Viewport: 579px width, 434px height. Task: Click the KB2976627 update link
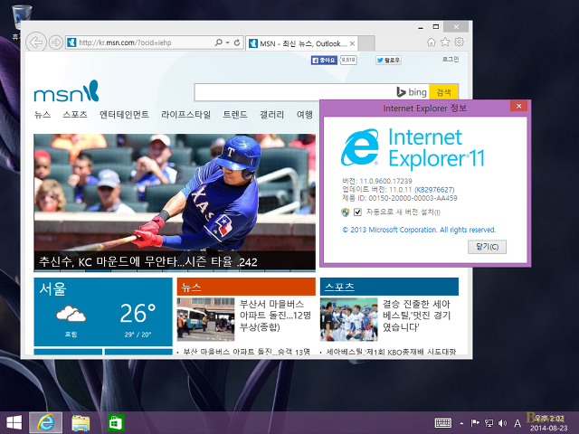pyautogui.click(x=434, y=190)
